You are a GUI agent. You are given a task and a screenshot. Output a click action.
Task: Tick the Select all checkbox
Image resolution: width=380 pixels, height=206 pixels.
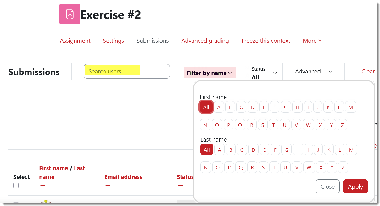click(x=16, y=186)
